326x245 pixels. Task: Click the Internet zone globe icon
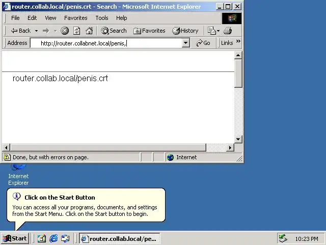click(x=170, y=157)
